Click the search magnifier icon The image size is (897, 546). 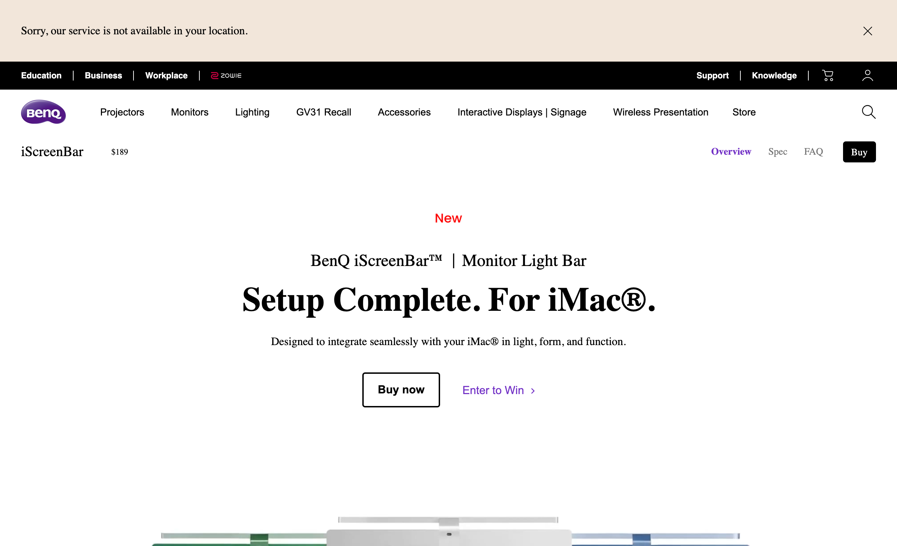click(869, 112)
